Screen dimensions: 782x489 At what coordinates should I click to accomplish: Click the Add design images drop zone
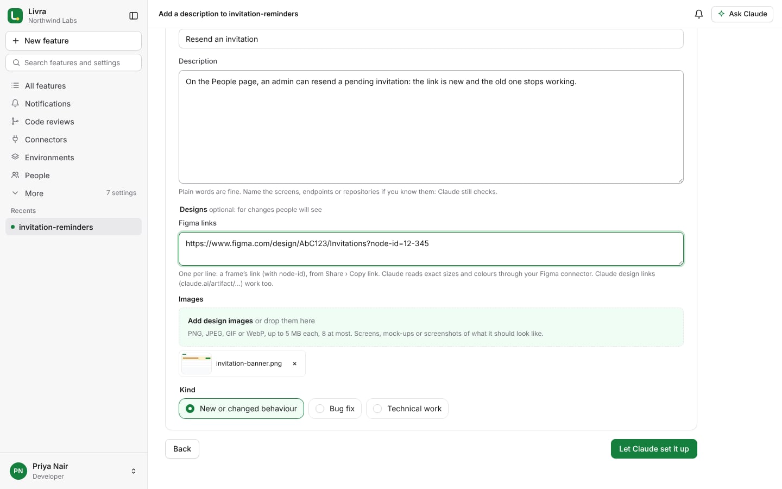tap(431, 327)
